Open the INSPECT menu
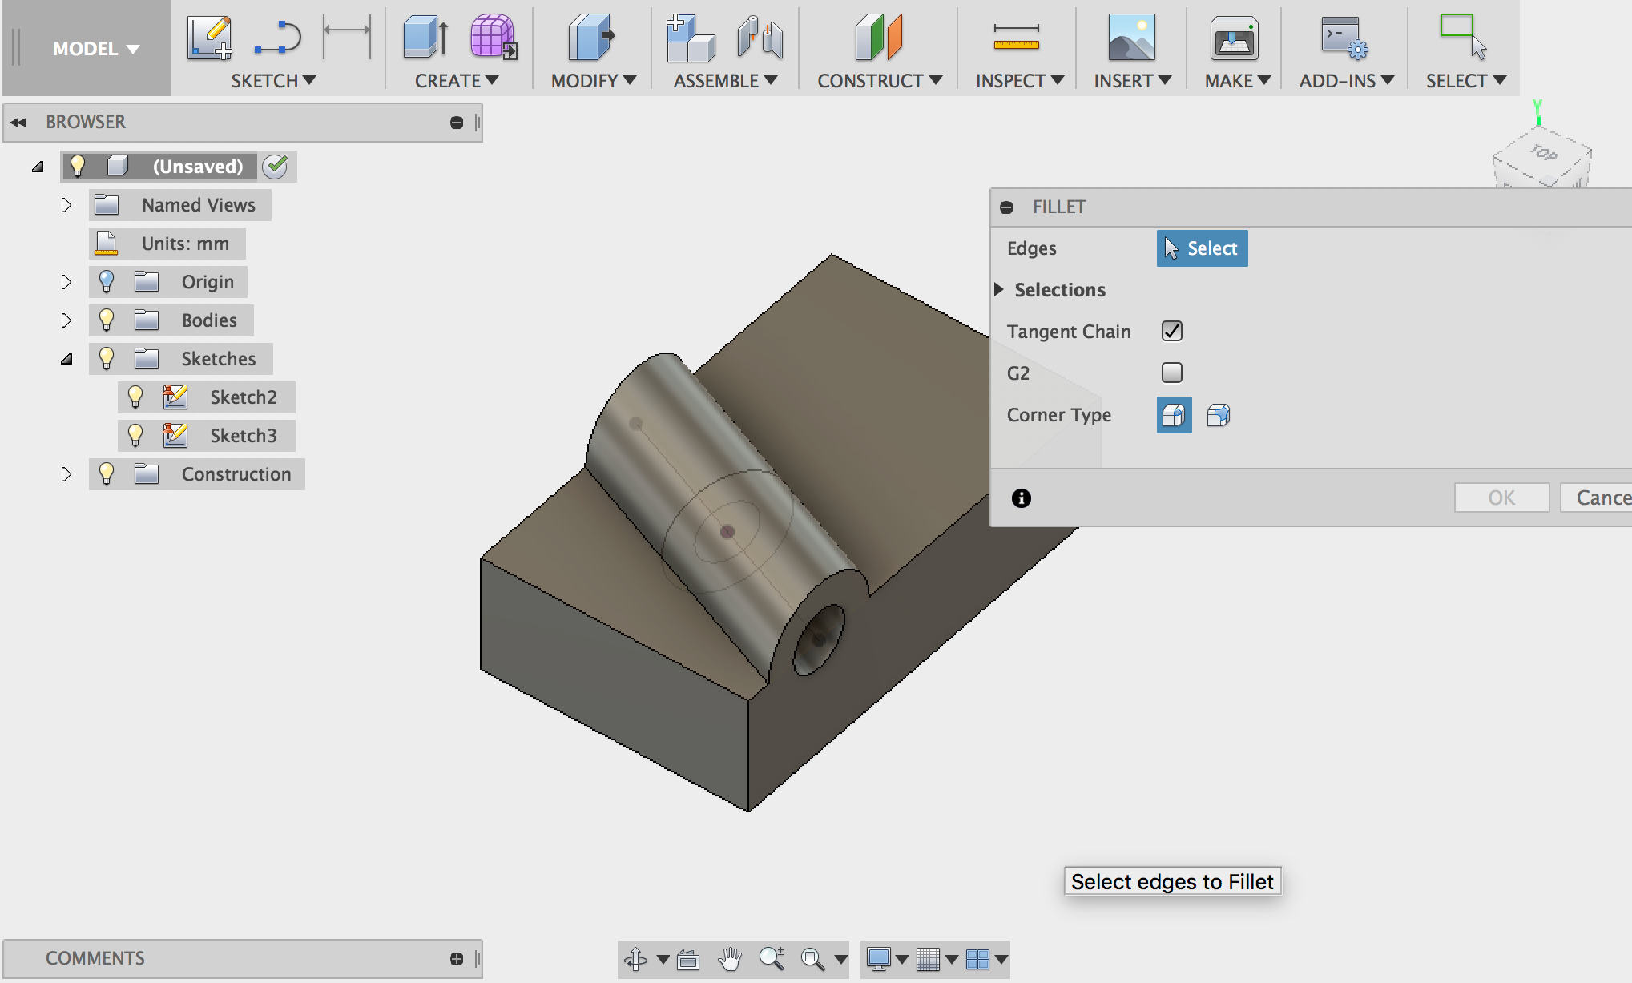1632x983 pixels. pyautogui.click(x=1020, y=80)
